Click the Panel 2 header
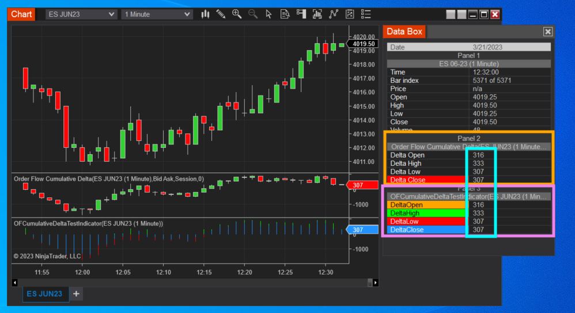The height and width of the screenshot is (313, 575). pyautogui.click(x=468, y=139)
